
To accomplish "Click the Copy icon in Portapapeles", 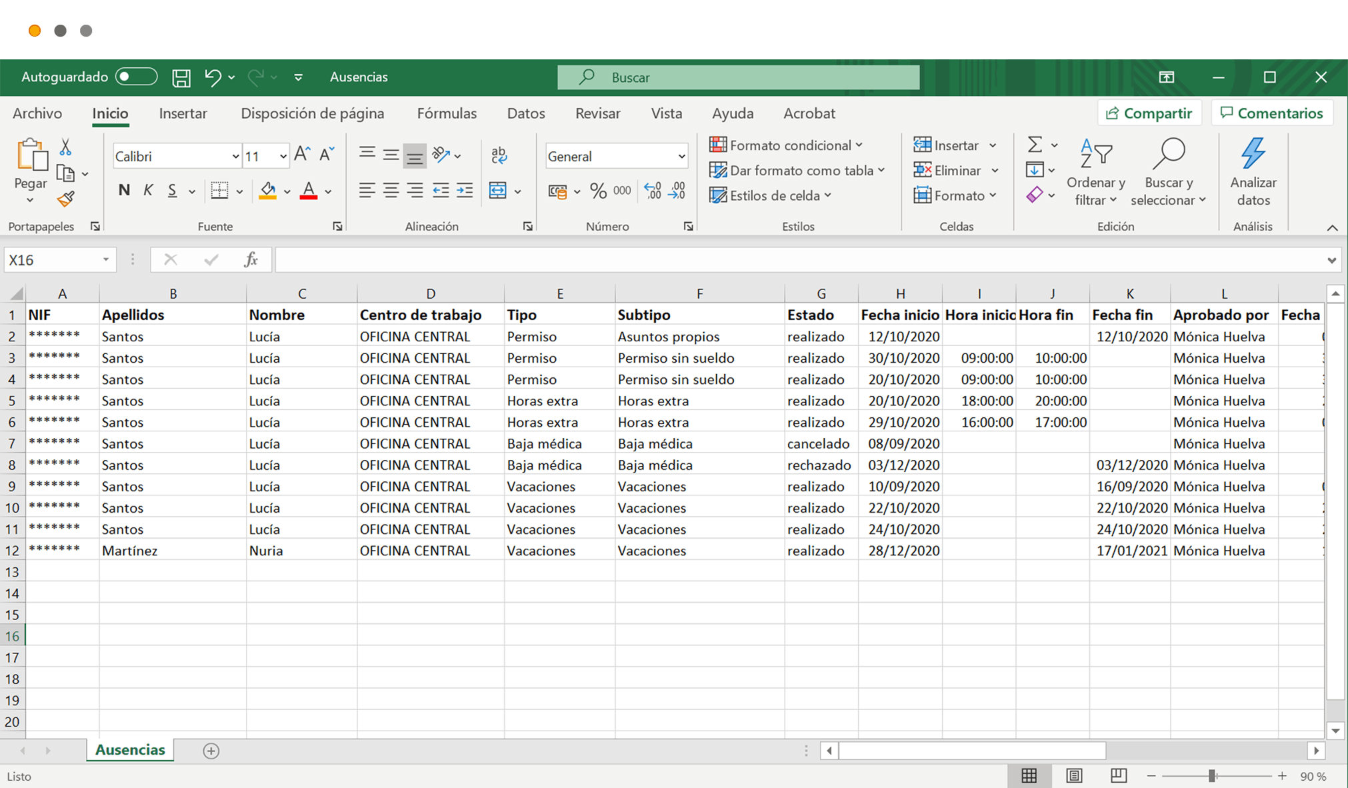I will click(65, 173).
